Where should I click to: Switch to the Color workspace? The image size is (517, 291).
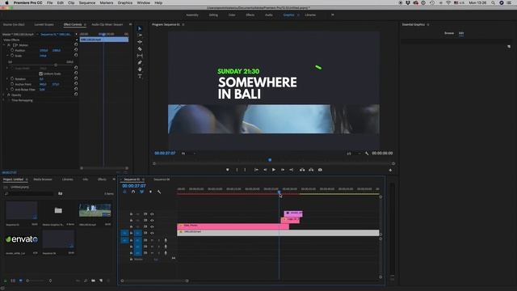pos(232,15)
